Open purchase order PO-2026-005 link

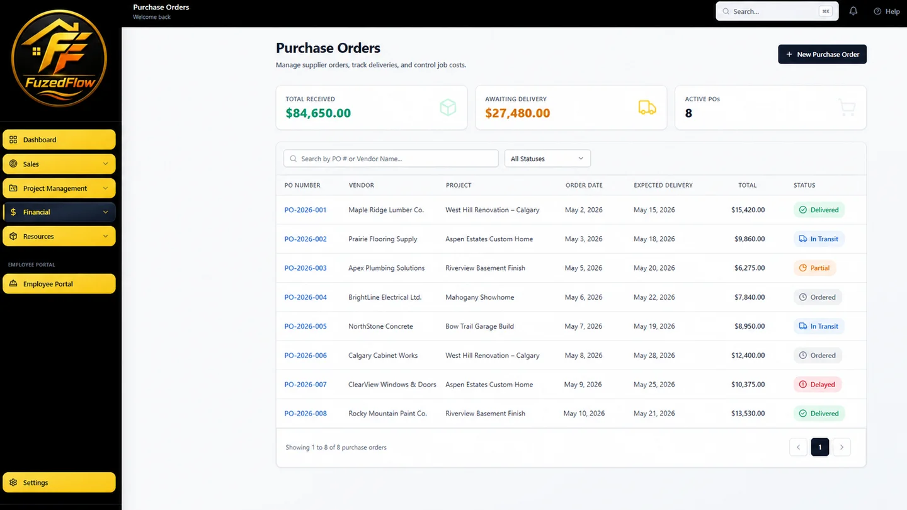(305, 326)
